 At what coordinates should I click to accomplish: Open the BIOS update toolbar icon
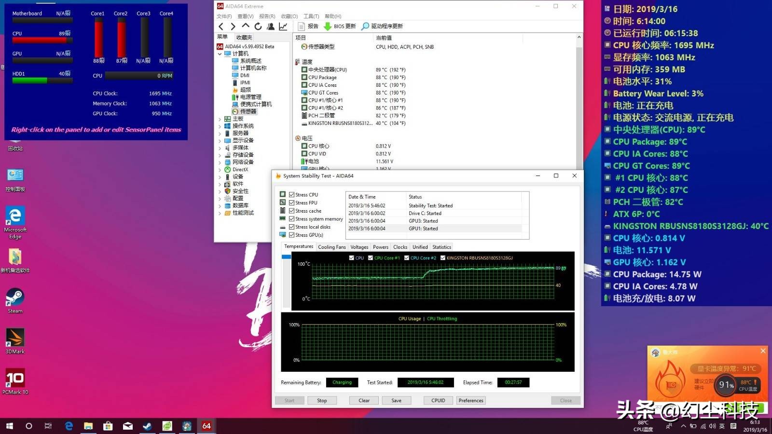(x=340, y=27)
